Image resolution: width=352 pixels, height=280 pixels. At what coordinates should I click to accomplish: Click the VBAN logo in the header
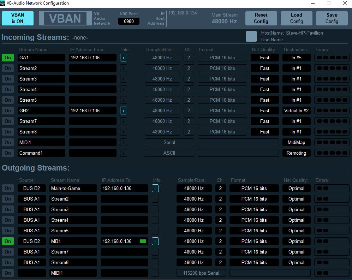(65, 18)
